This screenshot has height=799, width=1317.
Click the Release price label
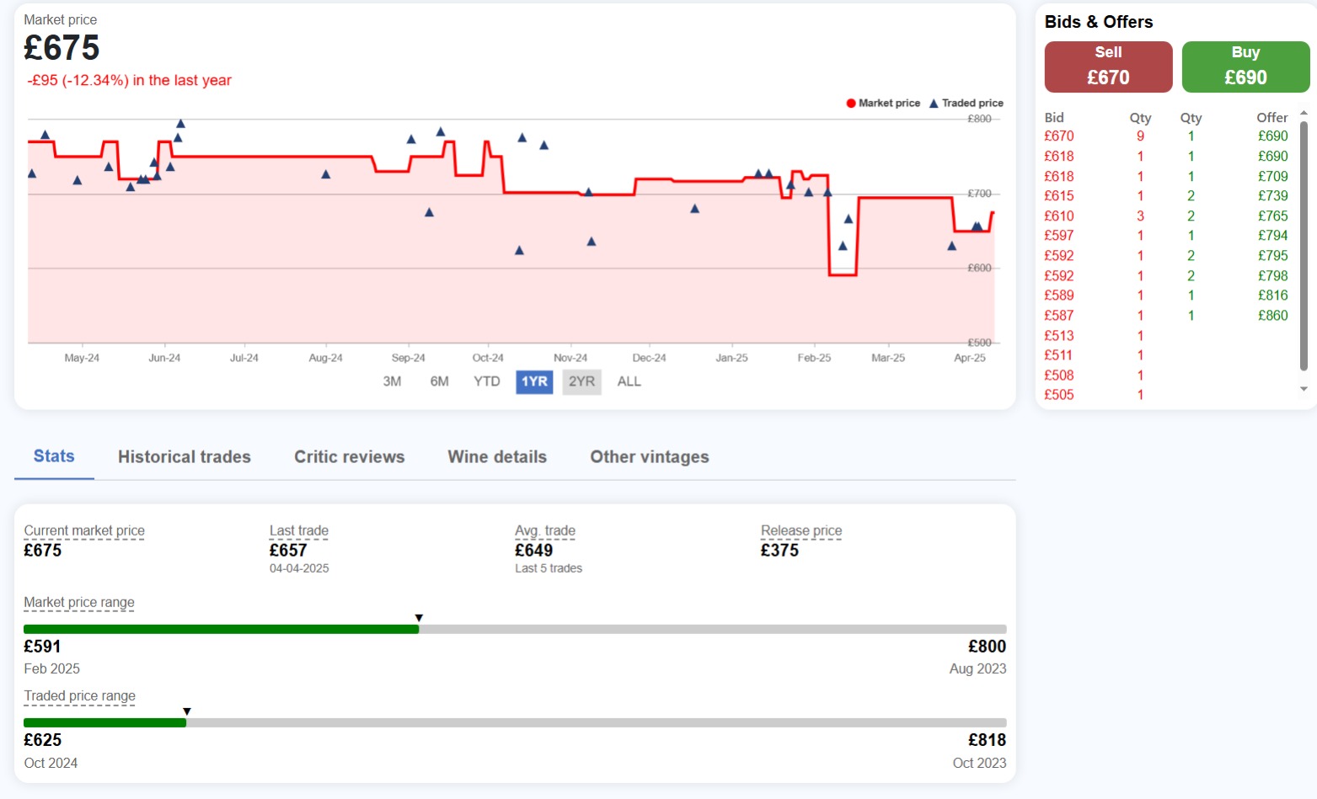(801, 530)
